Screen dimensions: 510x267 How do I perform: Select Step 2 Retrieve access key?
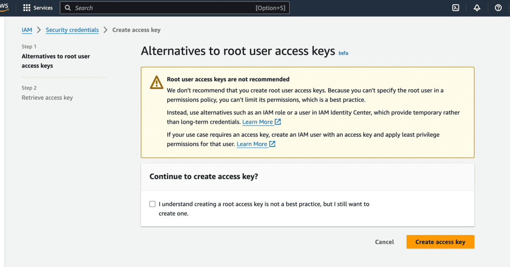tap(47, 98)
